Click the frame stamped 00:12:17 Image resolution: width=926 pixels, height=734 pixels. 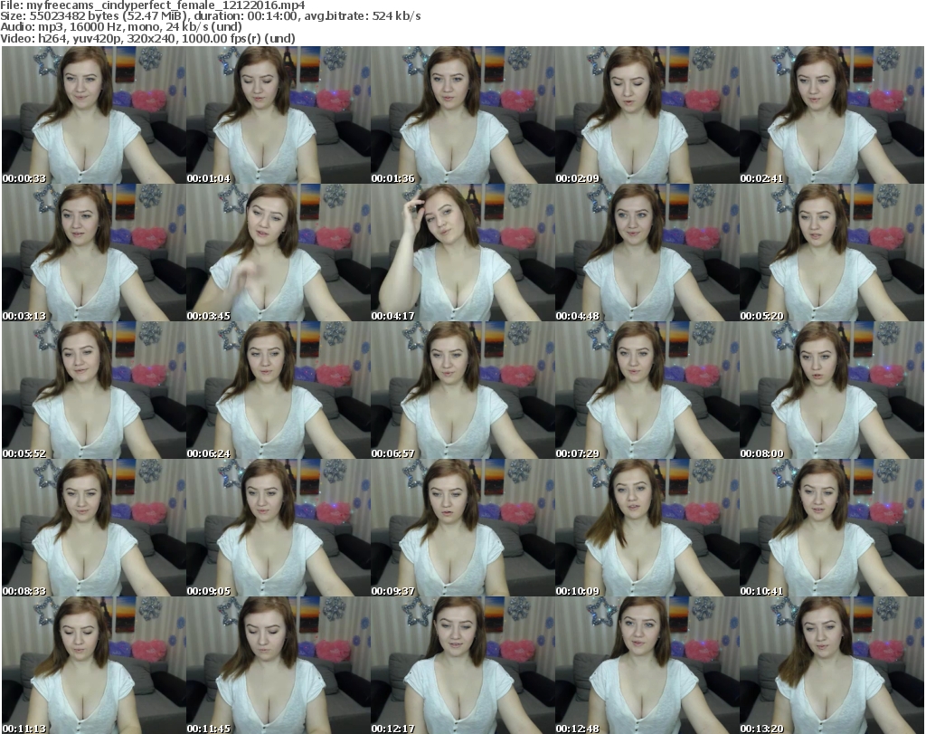coord(463,665)
